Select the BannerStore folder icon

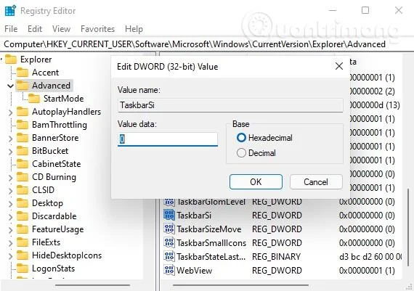pos(23,138)
